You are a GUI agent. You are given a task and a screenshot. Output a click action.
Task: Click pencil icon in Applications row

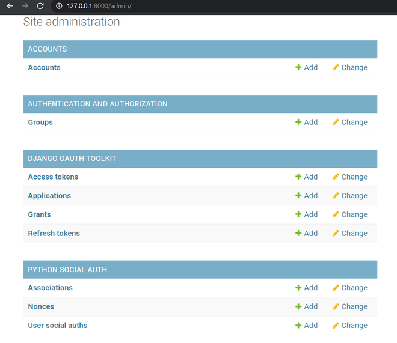[336, 196]
